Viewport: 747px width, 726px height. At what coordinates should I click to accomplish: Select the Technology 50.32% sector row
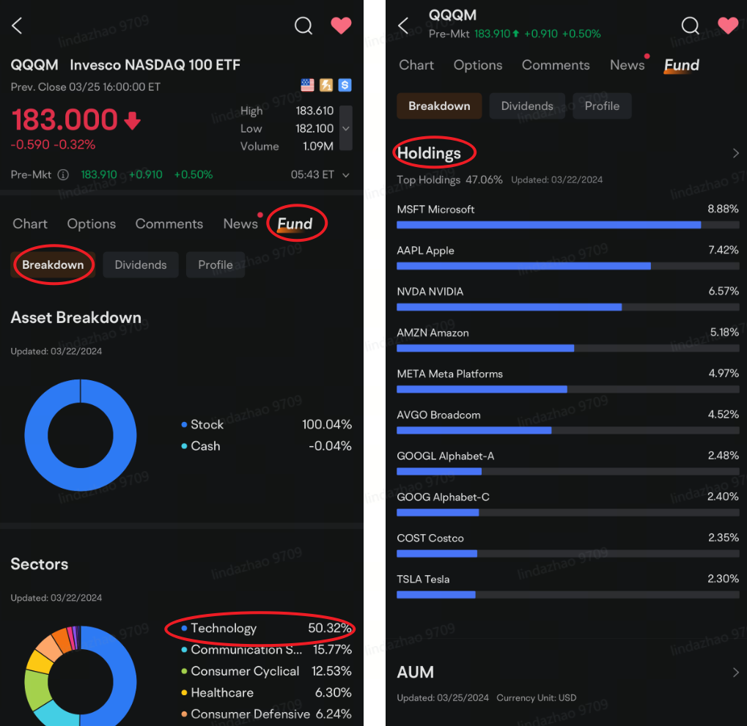coord(266,628)
